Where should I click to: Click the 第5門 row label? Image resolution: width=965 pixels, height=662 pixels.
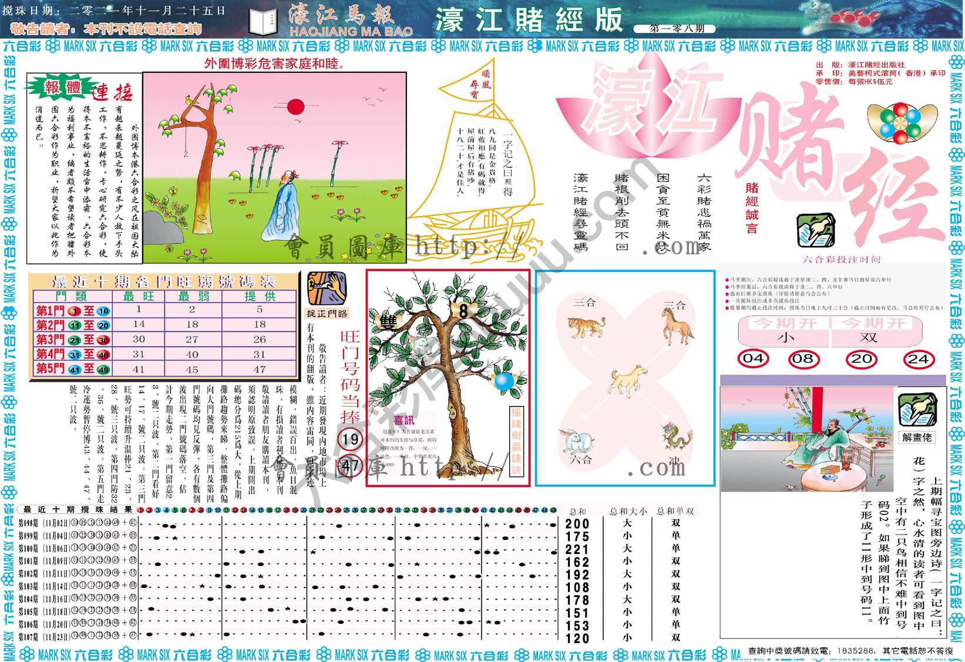[x=73, y=368]
